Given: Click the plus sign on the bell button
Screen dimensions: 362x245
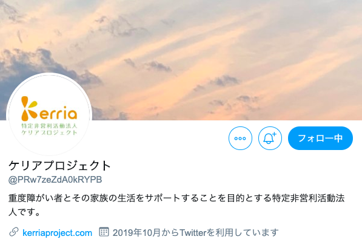Looking at the screenshot, I should [274, 134].
